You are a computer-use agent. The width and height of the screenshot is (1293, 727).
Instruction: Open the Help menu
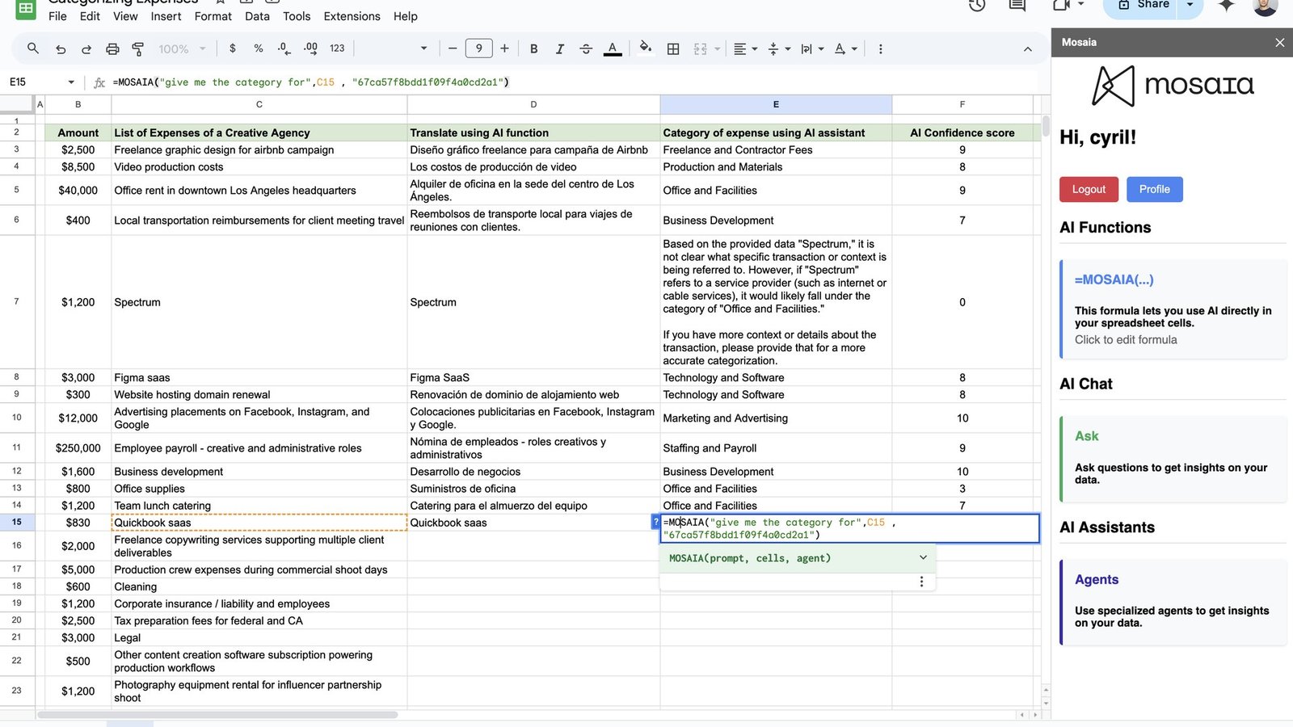click(x=406, y=16)
